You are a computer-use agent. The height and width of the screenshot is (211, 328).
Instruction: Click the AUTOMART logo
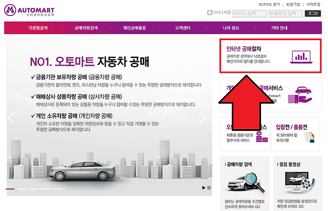coord(29,10)
